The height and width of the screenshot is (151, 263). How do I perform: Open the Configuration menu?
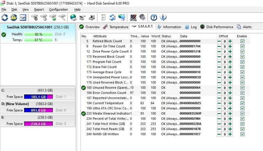[59, 9]
